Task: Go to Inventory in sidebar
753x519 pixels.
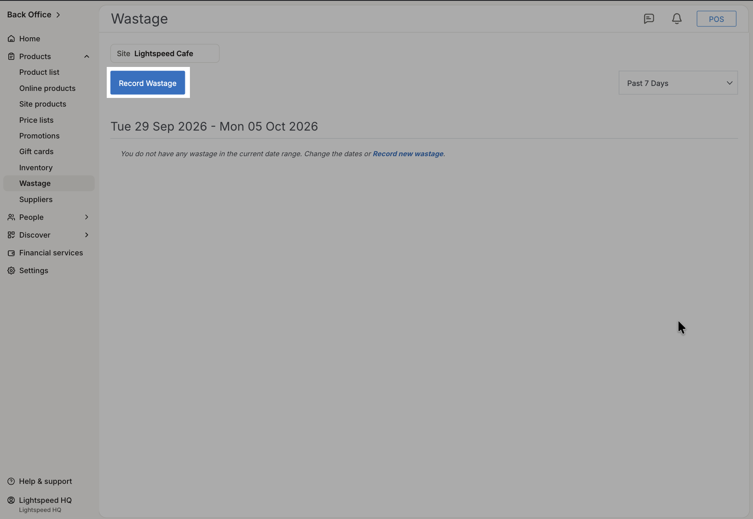Action: 36,167
